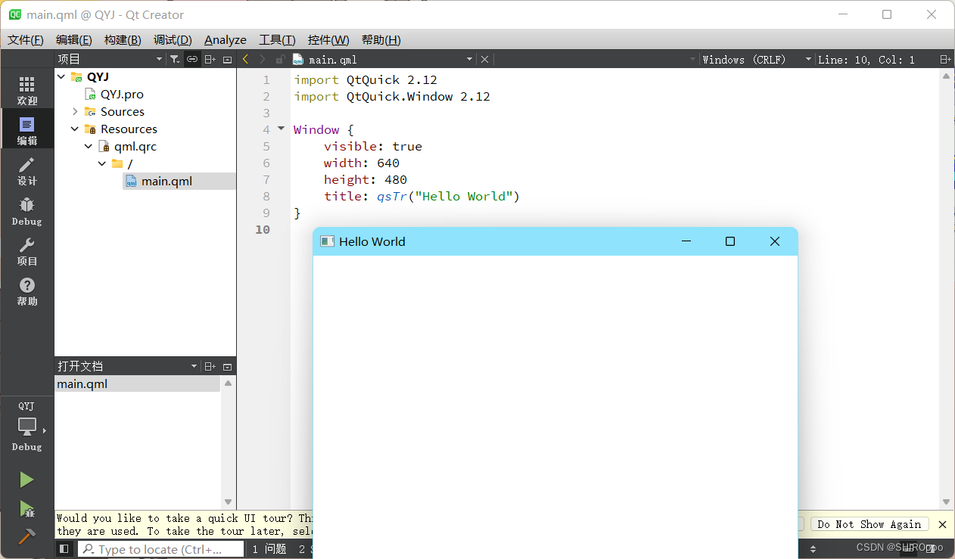This screenshot has width=955, height=559.
Task: Collapse the Resources folder
Action: (75, 129)
